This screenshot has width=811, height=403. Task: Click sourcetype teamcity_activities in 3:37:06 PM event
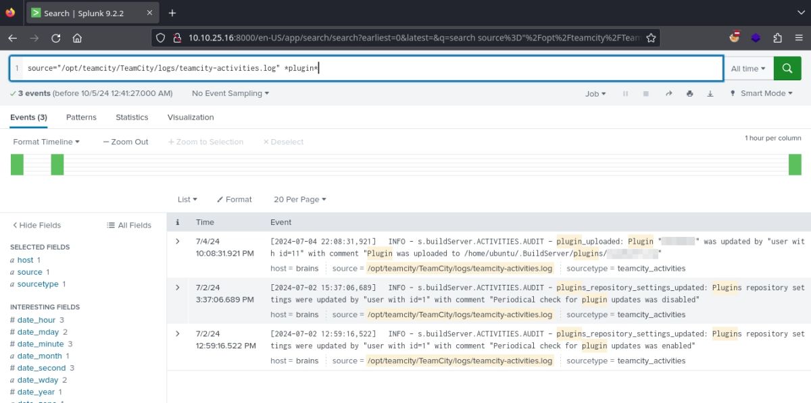[x=652, y=315]
